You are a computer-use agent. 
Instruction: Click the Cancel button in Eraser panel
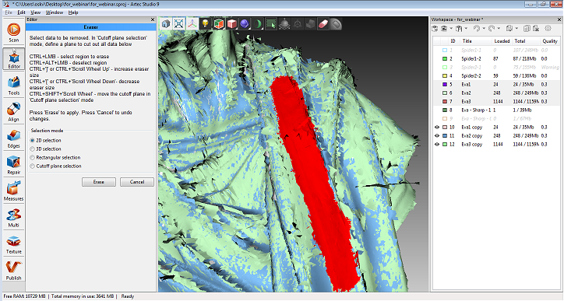pos(136,182)
